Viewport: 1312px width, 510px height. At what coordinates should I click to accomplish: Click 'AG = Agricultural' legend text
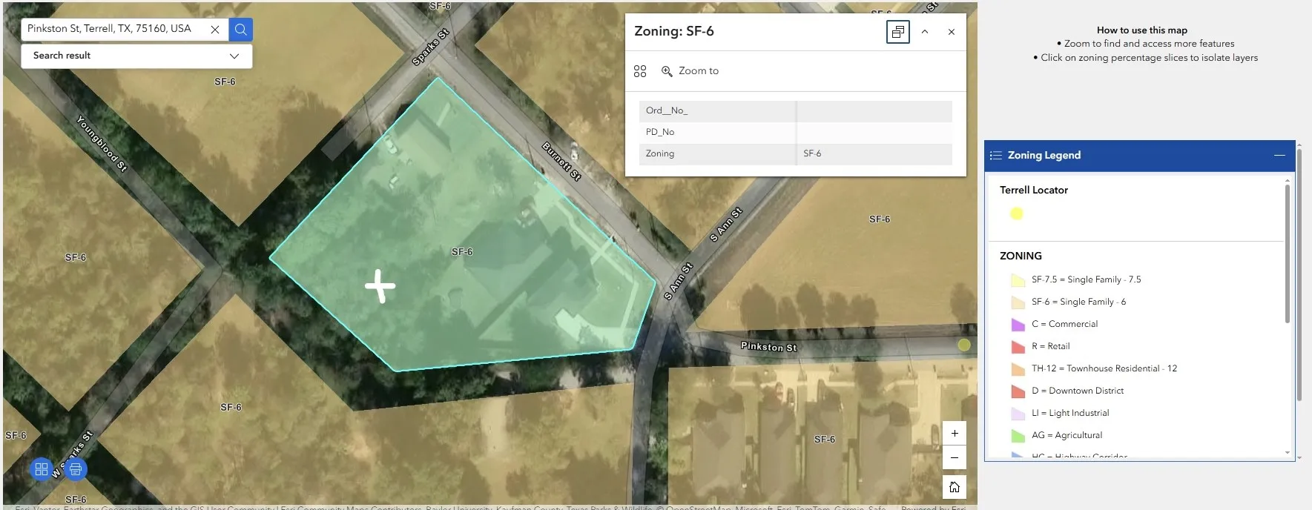coord(1067,436)
